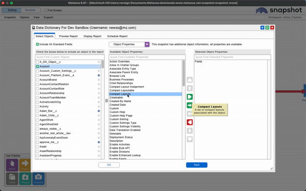Click the green square icon in dialog title bar

267,28
